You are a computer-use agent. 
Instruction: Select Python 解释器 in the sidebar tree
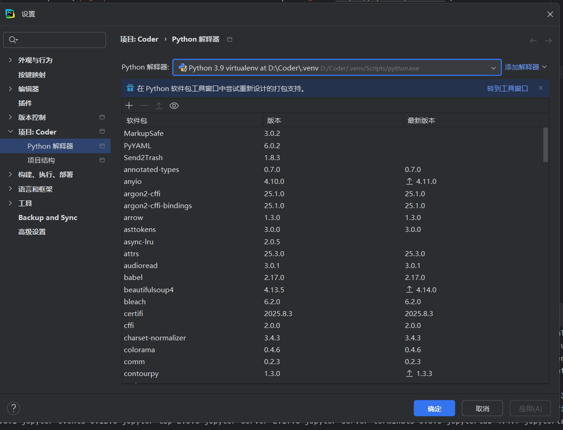(x=55, y=146)
